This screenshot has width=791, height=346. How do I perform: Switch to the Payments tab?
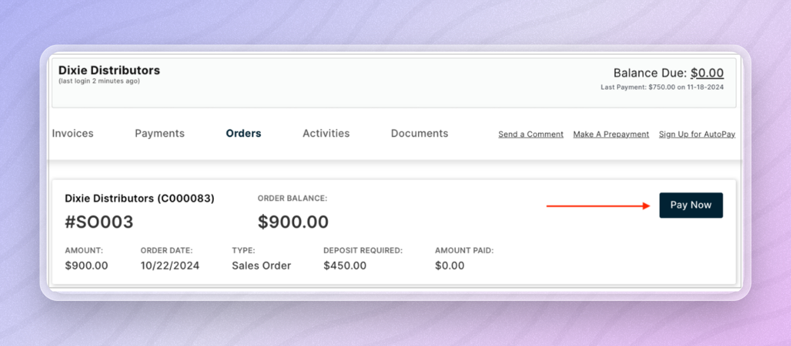[x=160, y=134]
